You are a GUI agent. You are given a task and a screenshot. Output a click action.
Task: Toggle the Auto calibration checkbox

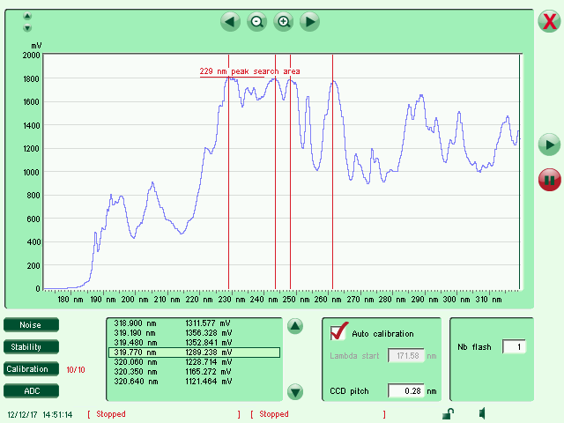(x=339, y=332)
